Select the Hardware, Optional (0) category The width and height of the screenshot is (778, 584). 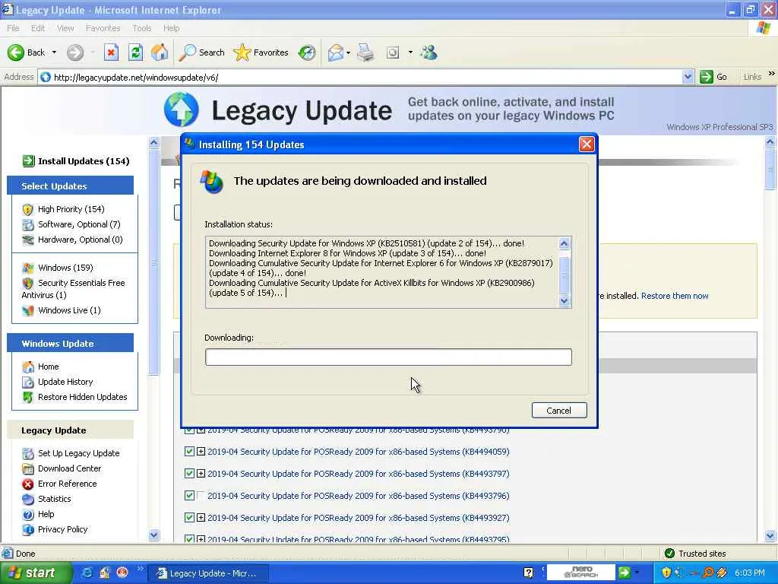coord(80,240)
